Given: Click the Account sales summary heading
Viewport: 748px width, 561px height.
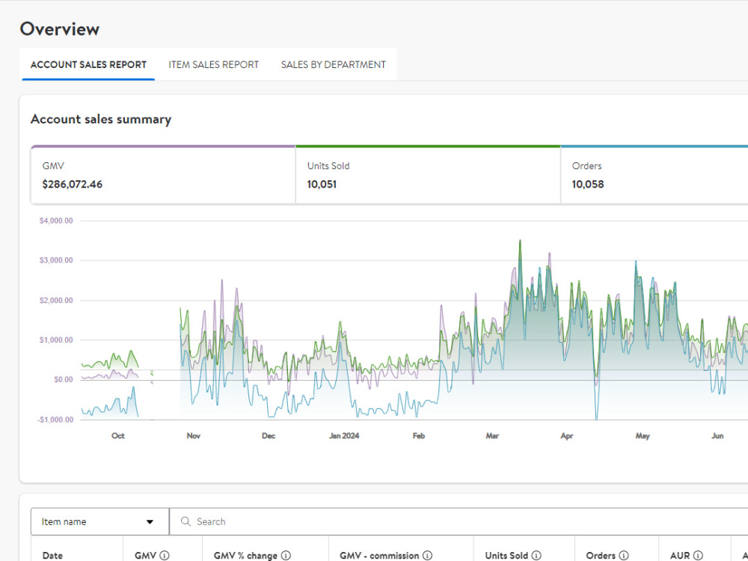Looking at the screenshot, I should pyautogui.click(x=101, y=119).
